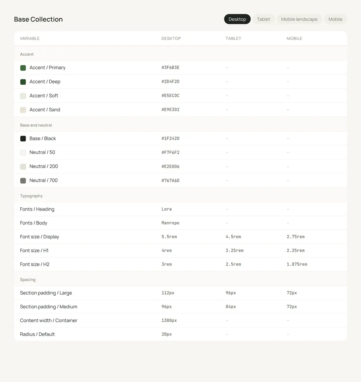Select the Accent / Primary variable name
This screenshot has height=382, width=361.
(x=47, y=68)
